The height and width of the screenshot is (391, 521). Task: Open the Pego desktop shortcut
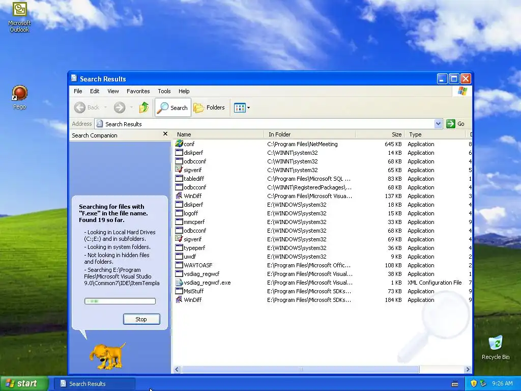point(19,97)
